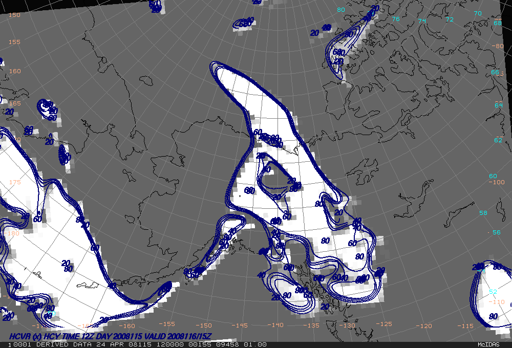Click the orange -100 longitude label
Viewport: 512px width, 348px height.
click(x=497, y=182)
